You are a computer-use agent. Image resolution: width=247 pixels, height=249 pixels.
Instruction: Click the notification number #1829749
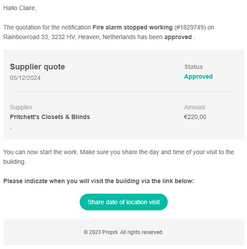click(x=190, y=27)
